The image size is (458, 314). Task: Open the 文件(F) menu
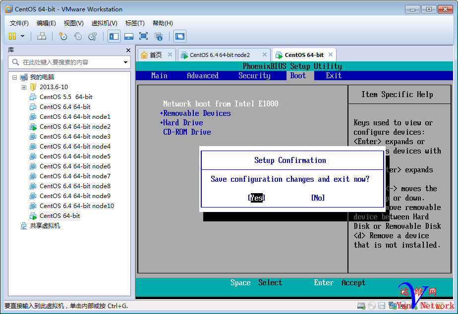[19, 23]
